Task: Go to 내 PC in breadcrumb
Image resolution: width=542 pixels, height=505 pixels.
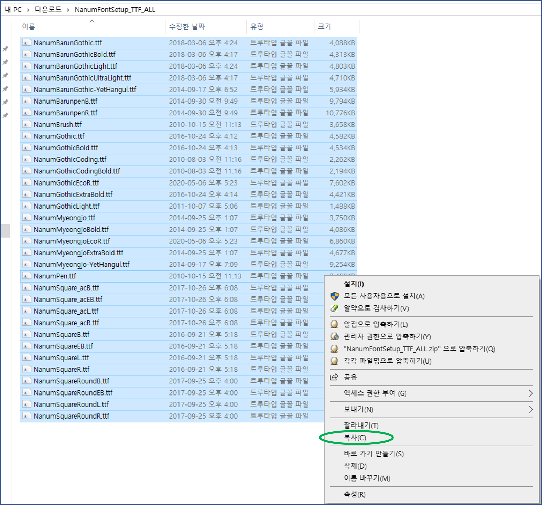Action: tap(13, 10)
